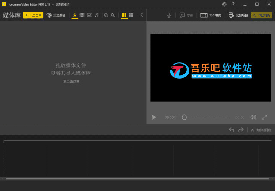The image size is (275, 191).
Task: Open 我的项目 my projects
Action: pos(238,15)
